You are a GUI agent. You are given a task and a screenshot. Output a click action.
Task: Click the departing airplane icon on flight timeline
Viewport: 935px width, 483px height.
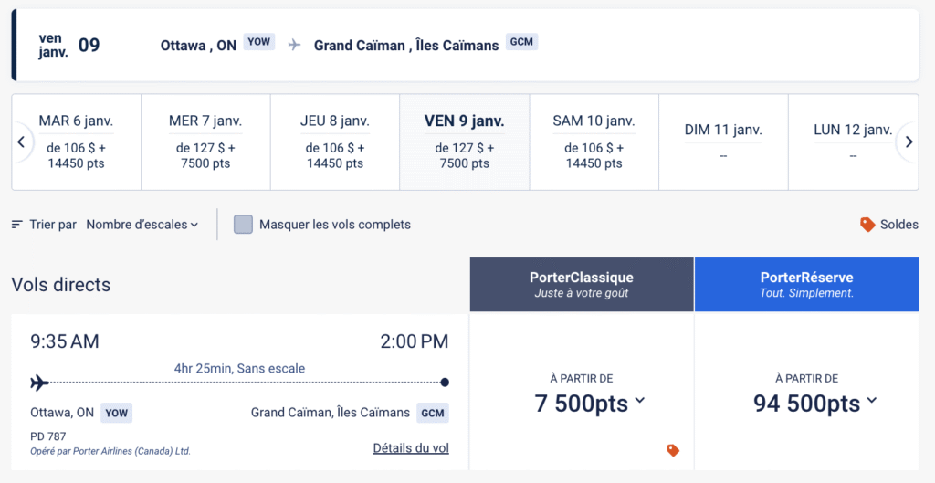pyautogui.click(x=39, y=382)
